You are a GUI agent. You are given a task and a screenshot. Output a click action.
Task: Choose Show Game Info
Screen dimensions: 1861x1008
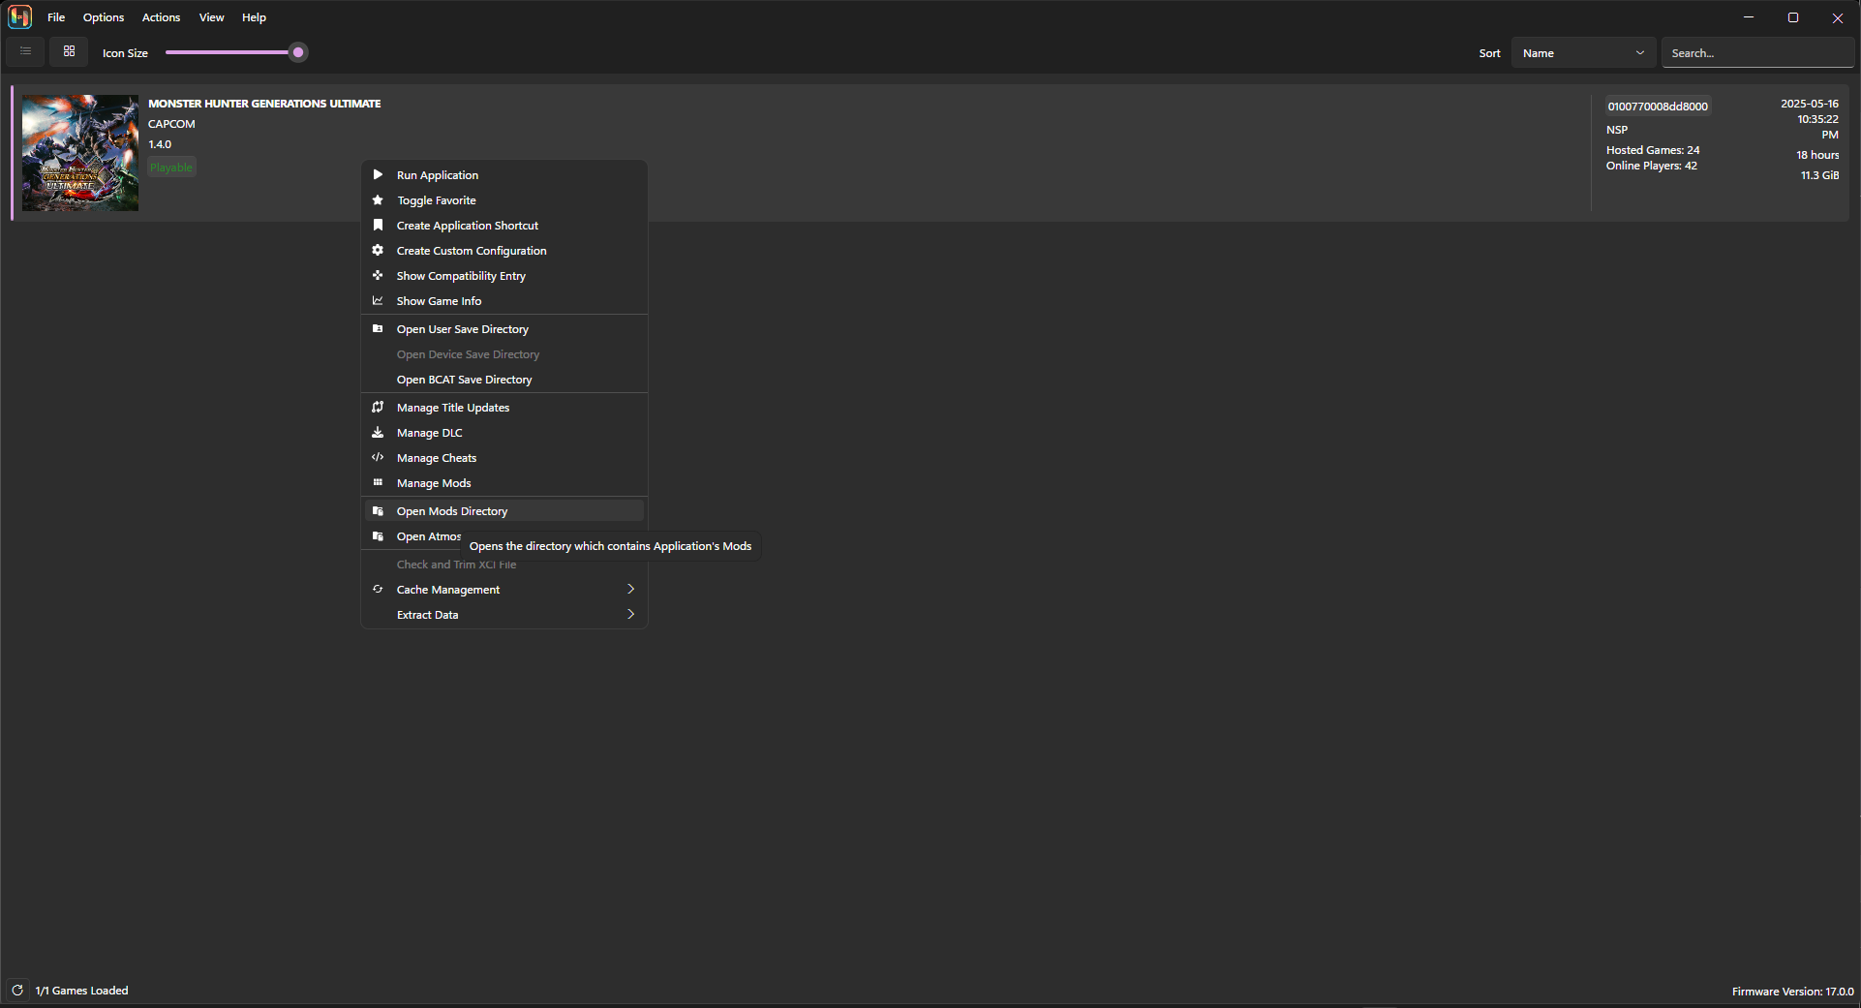(504, 301)
